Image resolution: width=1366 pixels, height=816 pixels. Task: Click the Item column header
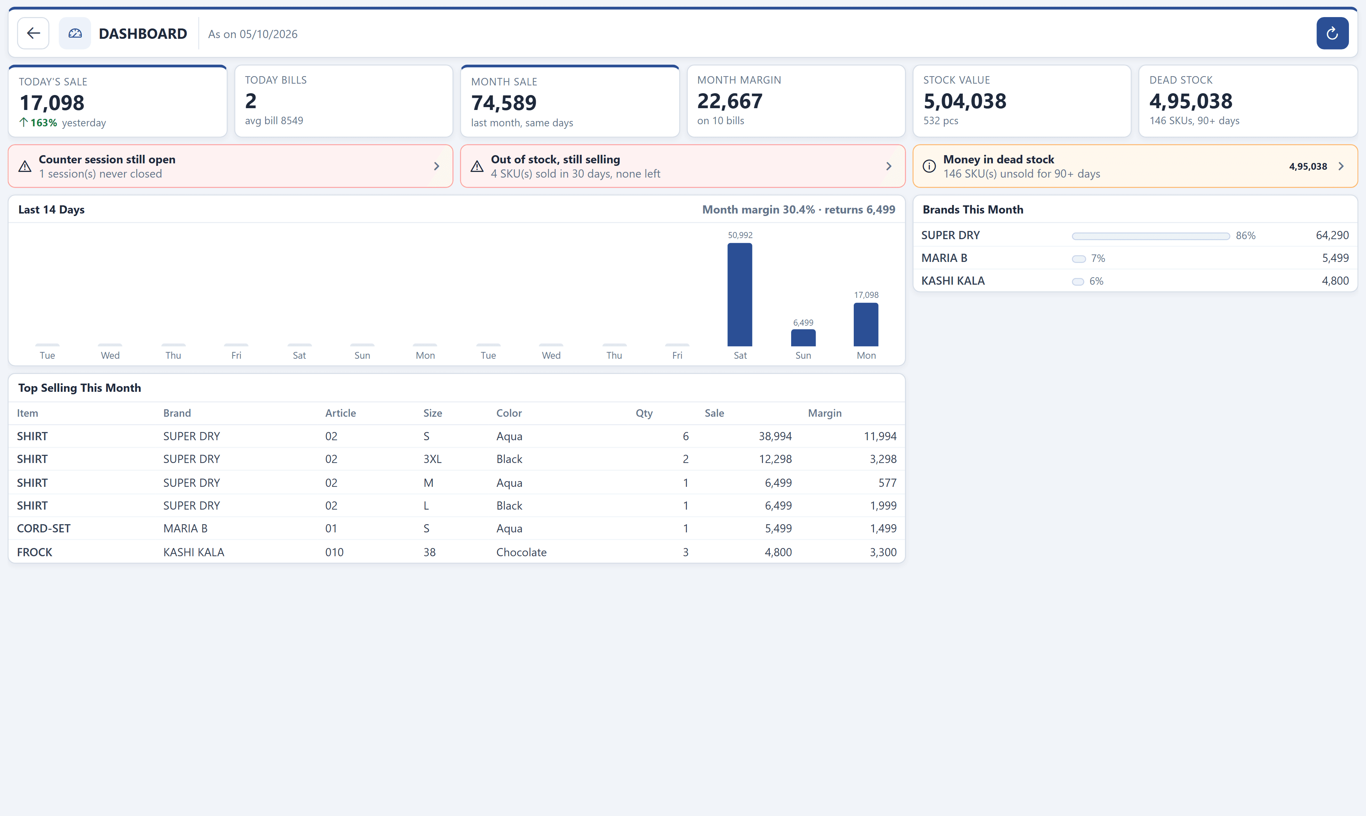tap(27, 413)
